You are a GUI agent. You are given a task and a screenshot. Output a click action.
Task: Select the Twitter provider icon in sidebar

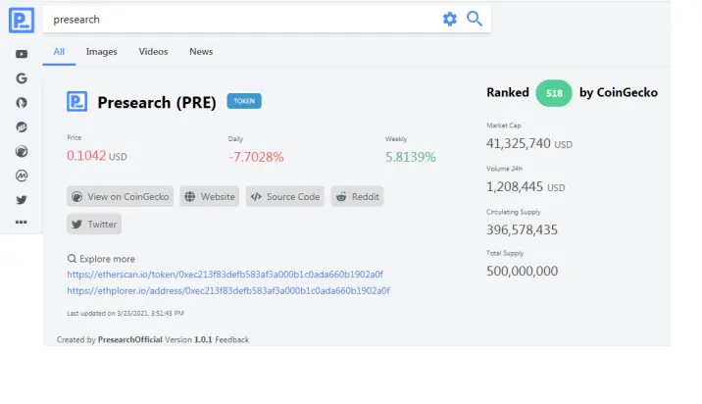(22, 200)
